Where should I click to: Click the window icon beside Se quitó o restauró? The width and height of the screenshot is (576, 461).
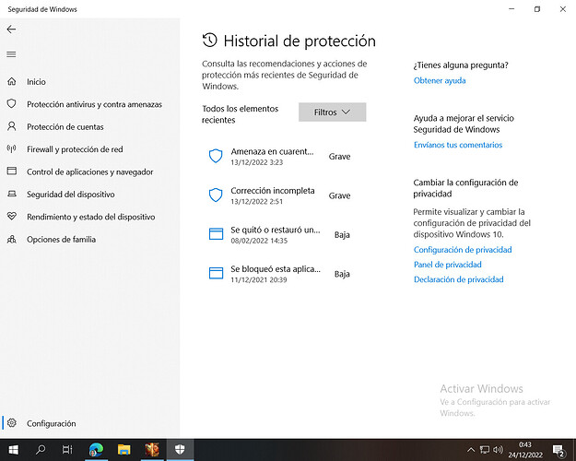point(216,234)
